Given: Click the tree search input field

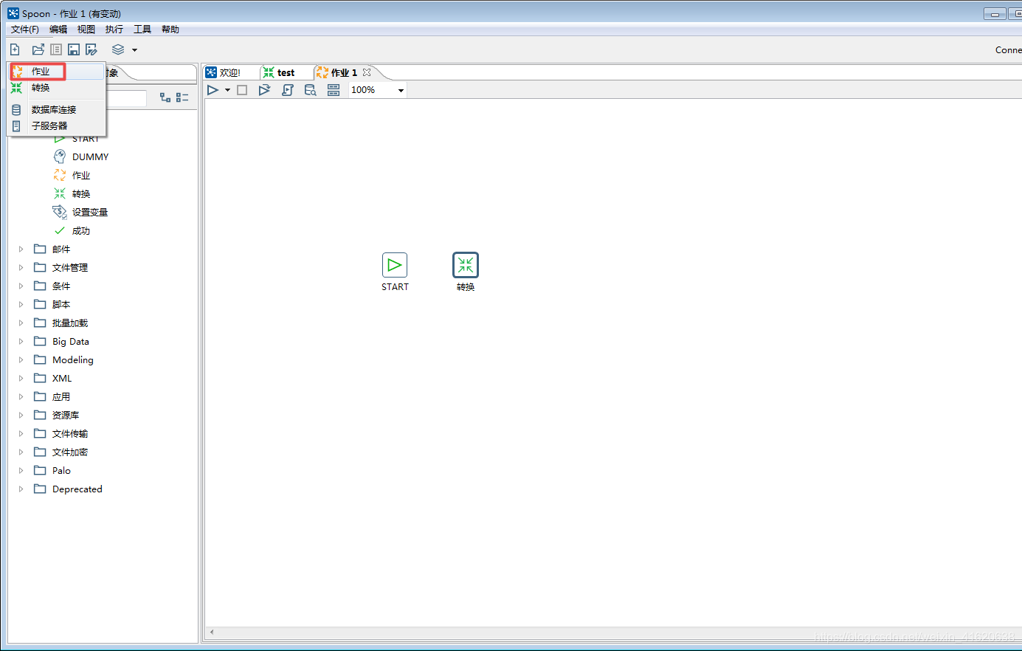Looking at the screenshot, I should coord(126,98).
